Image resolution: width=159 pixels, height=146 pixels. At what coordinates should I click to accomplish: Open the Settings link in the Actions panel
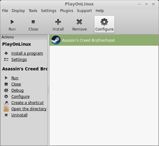[19, 60]
